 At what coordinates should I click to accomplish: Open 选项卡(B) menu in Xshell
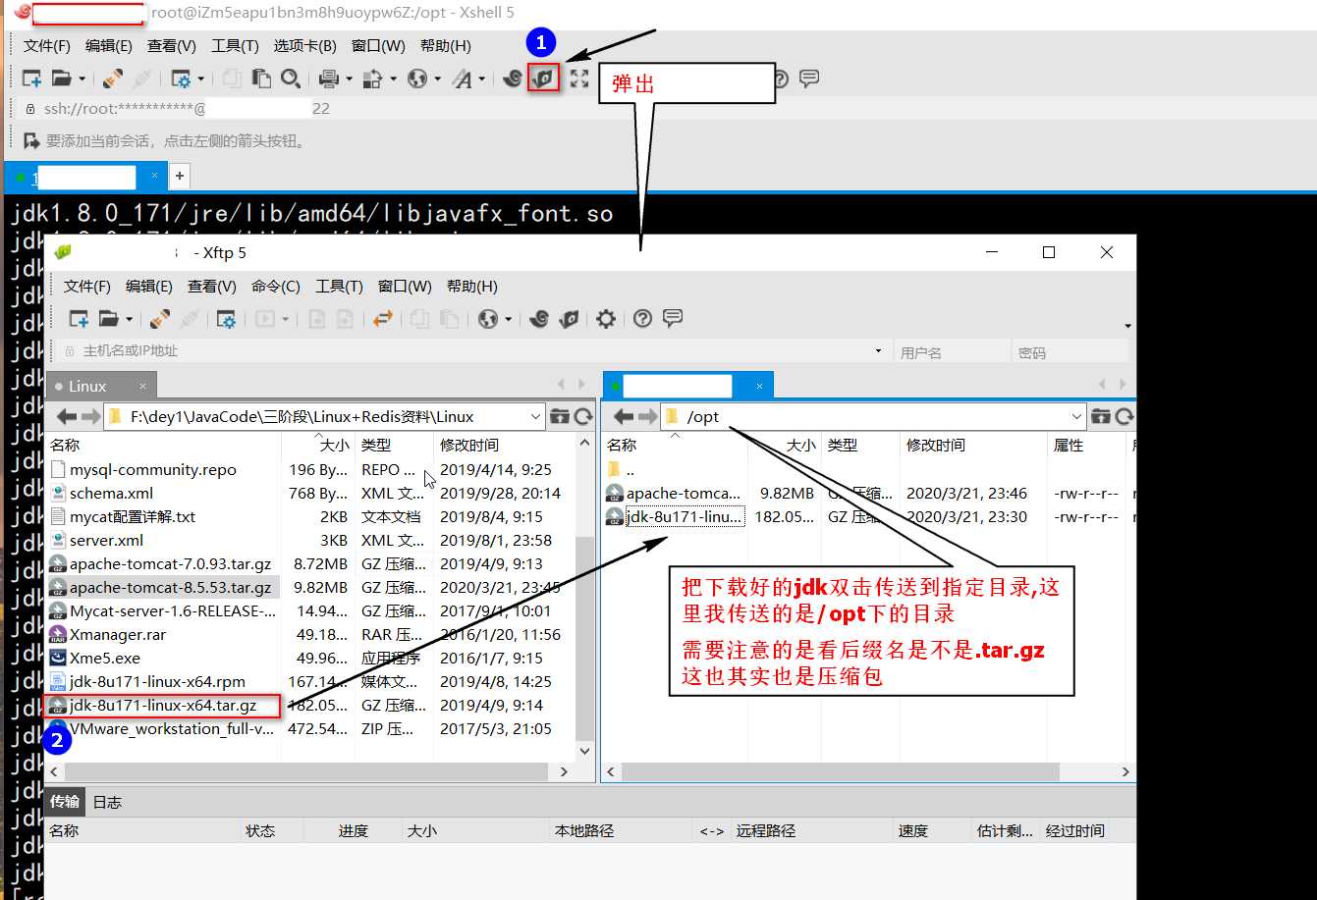tap(304, 46)
